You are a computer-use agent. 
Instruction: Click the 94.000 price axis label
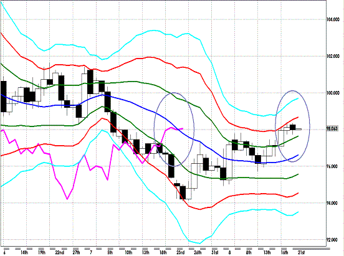(332, 203)
